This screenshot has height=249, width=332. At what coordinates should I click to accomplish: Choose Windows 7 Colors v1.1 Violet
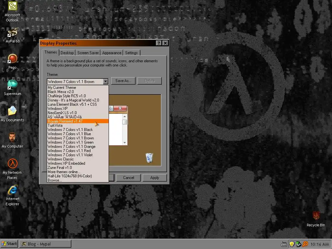(x=78, y=155)
